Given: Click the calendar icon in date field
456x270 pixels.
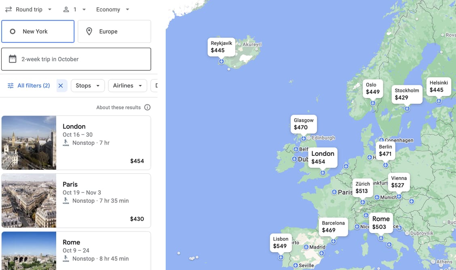Looking at the screenshot, I should (13, 59).
